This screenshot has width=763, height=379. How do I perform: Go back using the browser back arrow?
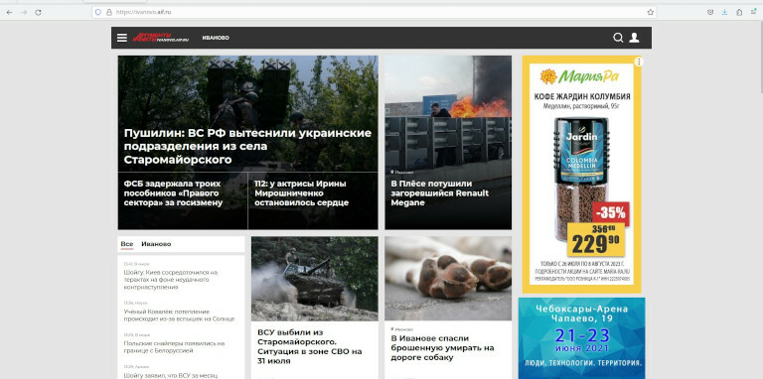(9, 12)
